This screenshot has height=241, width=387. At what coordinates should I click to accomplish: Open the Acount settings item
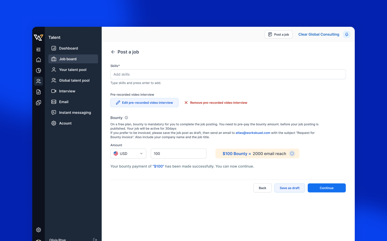pos(73,123)
